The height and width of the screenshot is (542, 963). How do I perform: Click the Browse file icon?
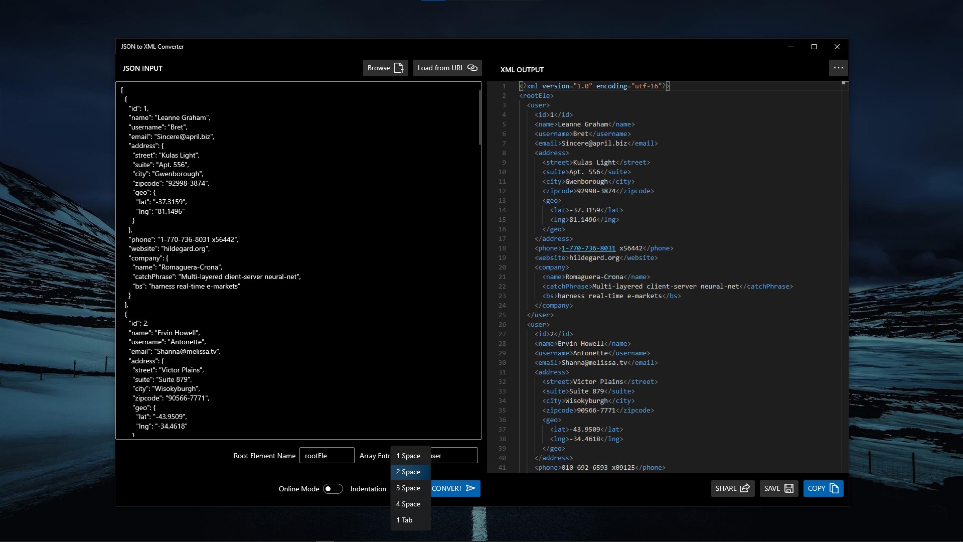(x=399, y=68)
